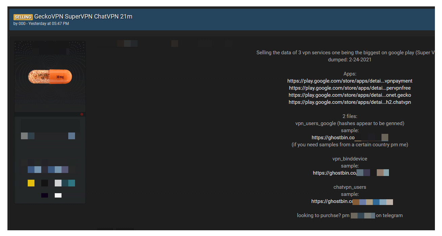Click the red offline status dot under avatar
This screenshot has height=236, width=442.
(x=82, y=114)
